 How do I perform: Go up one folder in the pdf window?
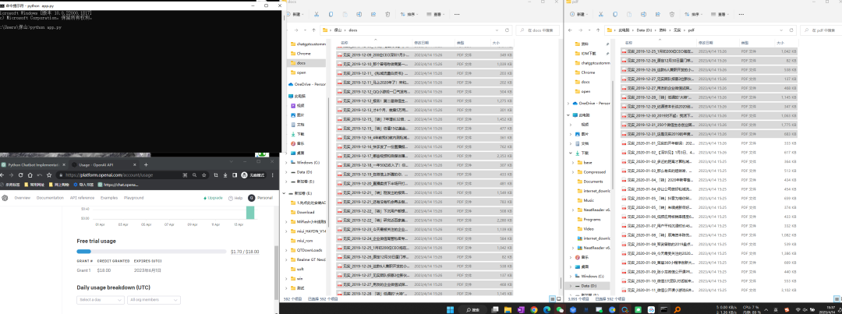(x=598, y=30)
